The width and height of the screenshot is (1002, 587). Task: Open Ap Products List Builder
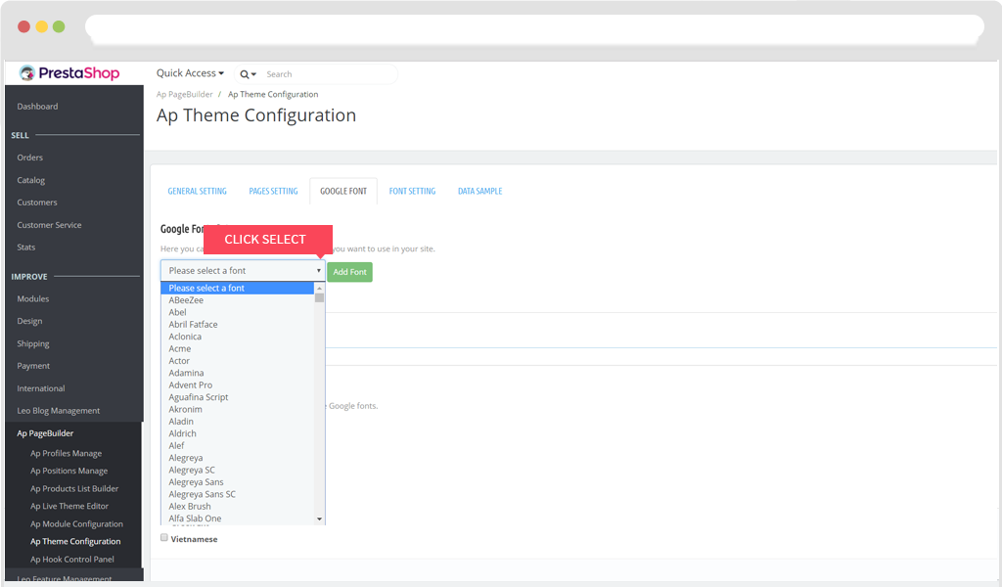click(74, 488)
